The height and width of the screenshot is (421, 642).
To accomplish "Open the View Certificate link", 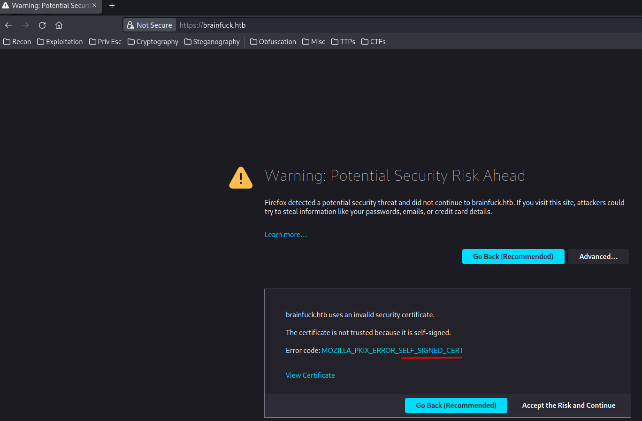I will coord(310,375).
